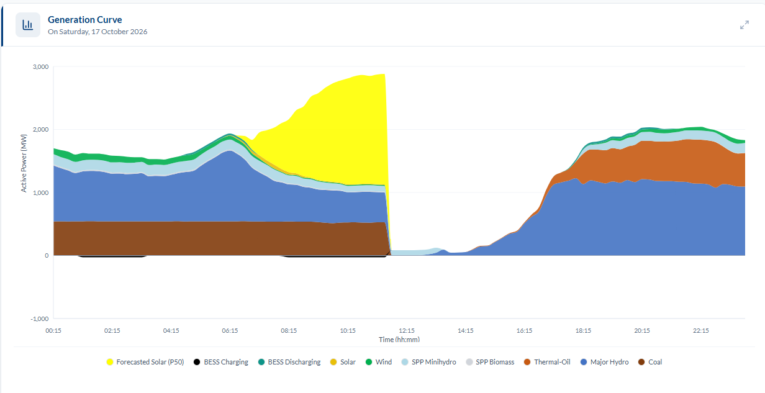Viewport: 765px width, 393px height.
Task: Click the date text Saturday, 17 October 2026
Action: (102, 32)
